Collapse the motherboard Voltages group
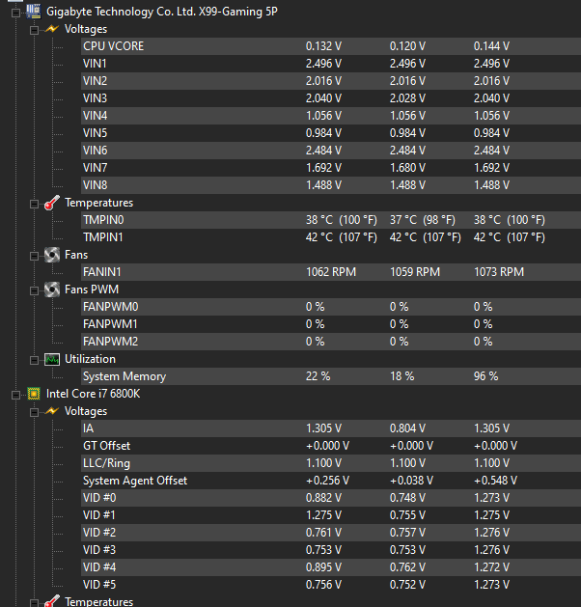The width and height of the screenshot is (581, 607). pos(34,30)
